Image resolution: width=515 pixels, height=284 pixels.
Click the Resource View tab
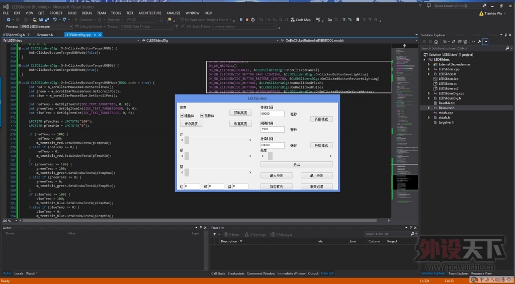click(x=481, y=273)
